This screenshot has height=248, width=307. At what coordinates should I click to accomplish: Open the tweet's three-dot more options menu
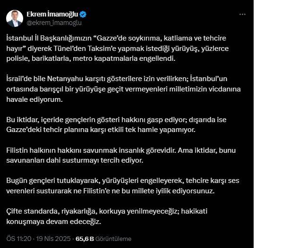click(x=242, y=14)
